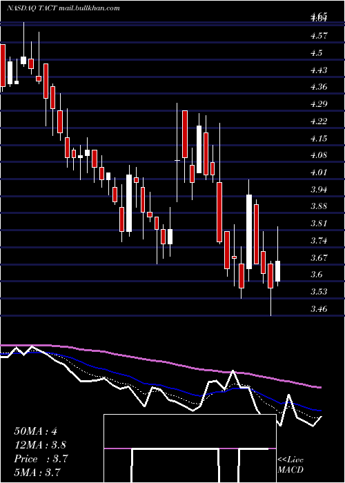This screenshot has height=483, width=345.
Task: Click the 4.57 price axis label
Action: click(319, 36)
